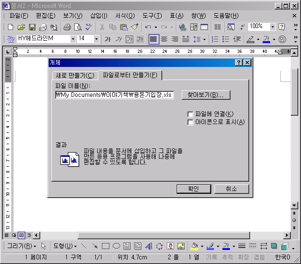Viewport: 301px width, 264px height.
Task: Cancel the dialog with 취소
Action: coord(231,189)
